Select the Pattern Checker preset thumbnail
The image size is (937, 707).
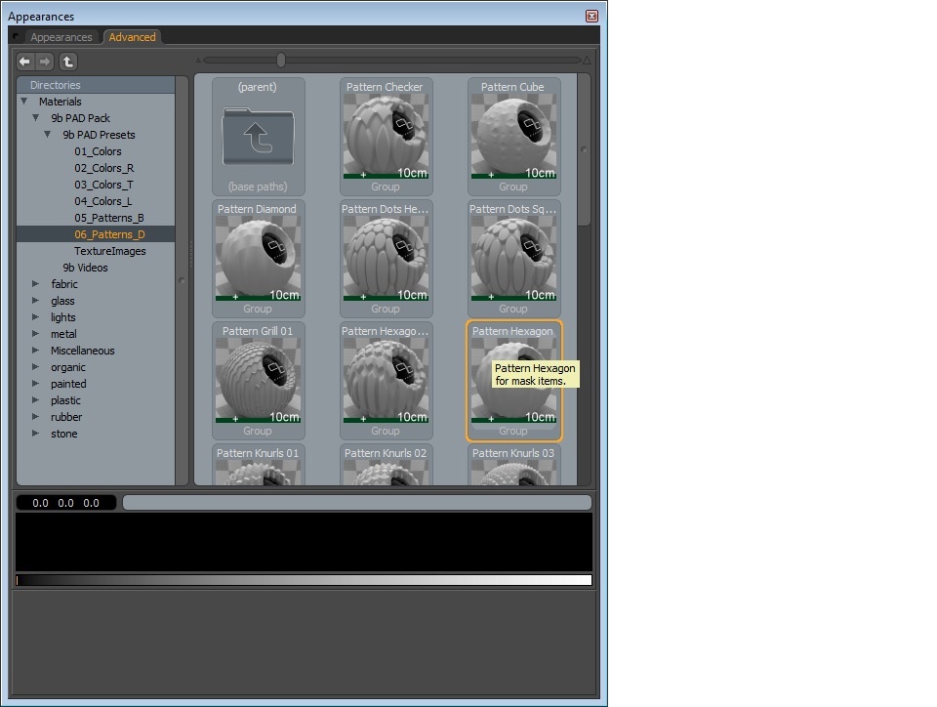pyautogui.click(x=387, y=137)
